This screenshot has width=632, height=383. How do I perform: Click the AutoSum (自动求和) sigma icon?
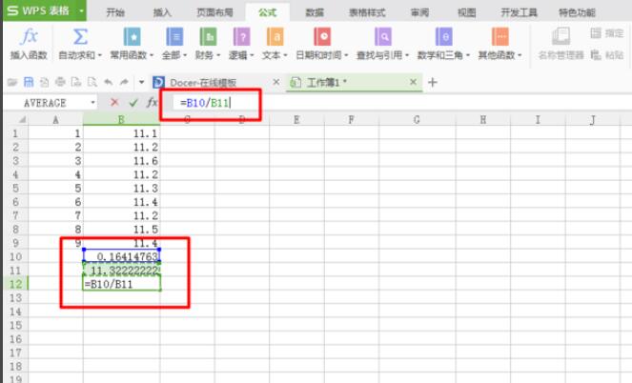click(80, 38)
